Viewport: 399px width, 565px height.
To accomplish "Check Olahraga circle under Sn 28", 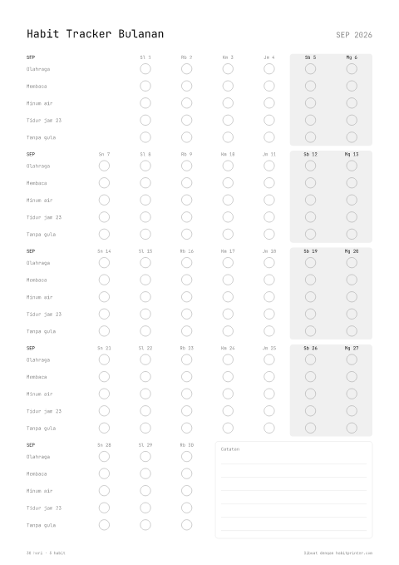I will (104, 457).
